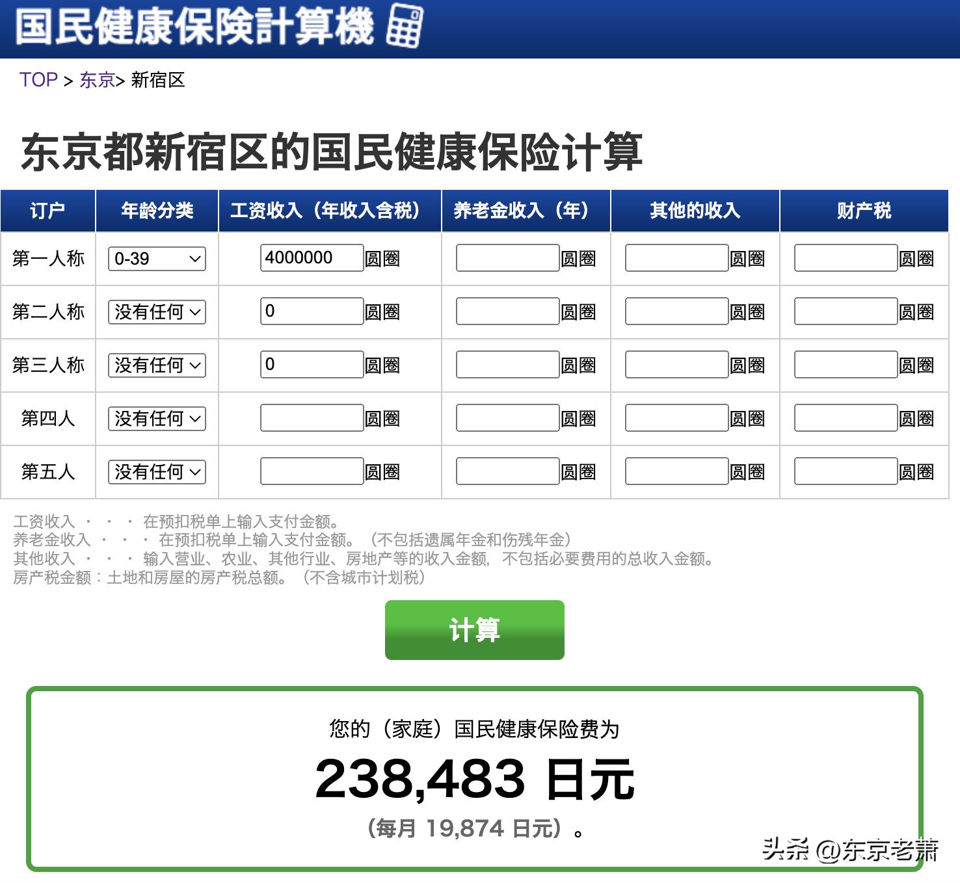
Task: Open the age dropdown for 第四人
Action: [x=155, y=418]
